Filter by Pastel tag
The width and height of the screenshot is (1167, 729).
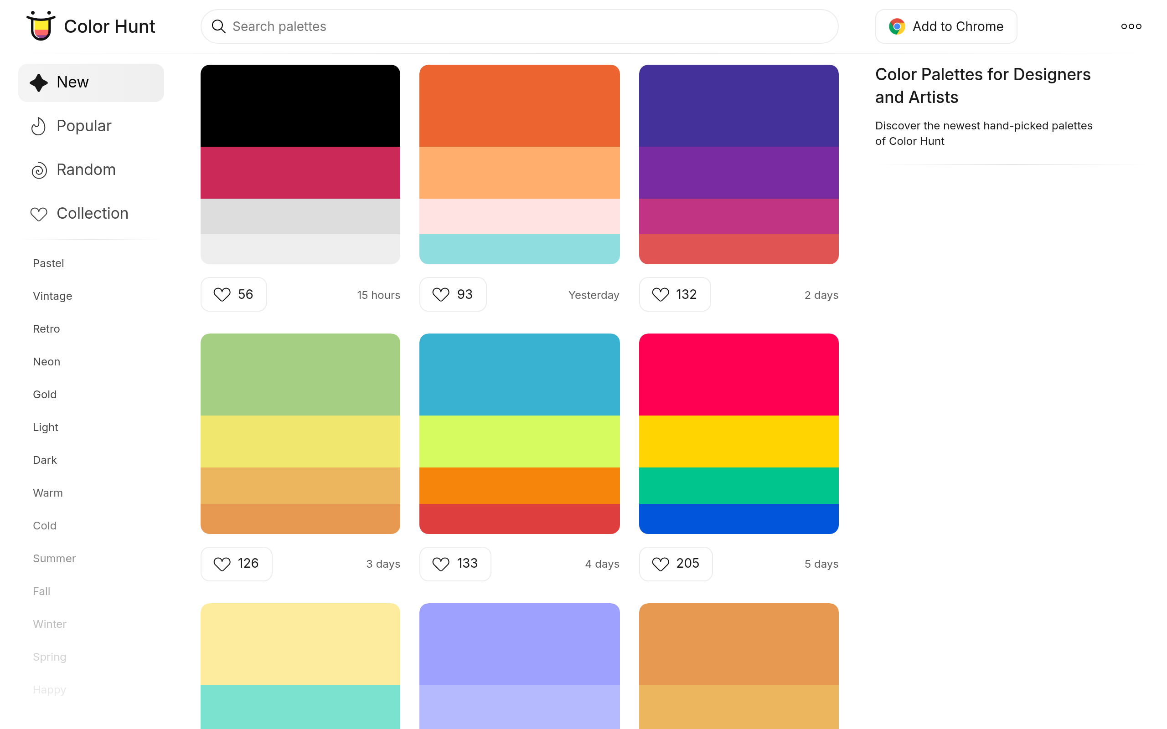pos(48,263)
